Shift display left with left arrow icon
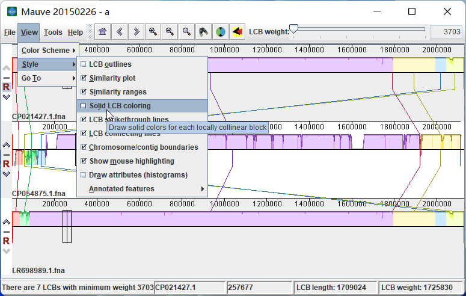This screenshot has height=296, width=466. click(120, 32)
